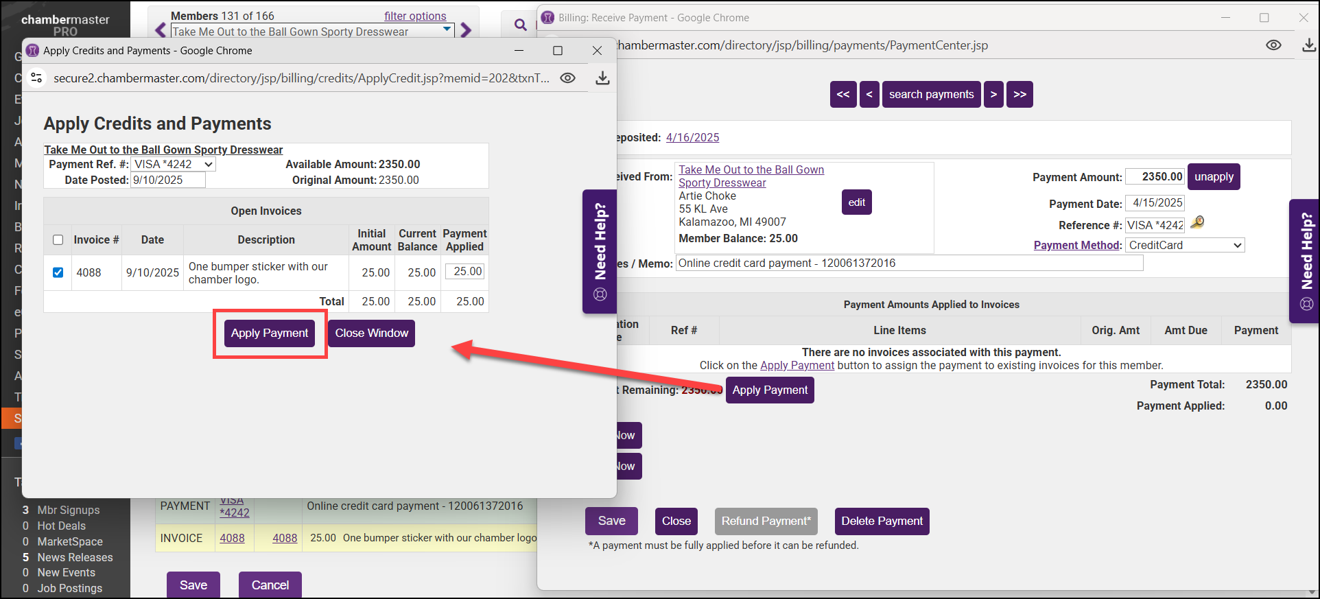Expand Payment Method CreditCard dropdown
The height and width of the screenshot is (599, 1320).
[1185, 246]
